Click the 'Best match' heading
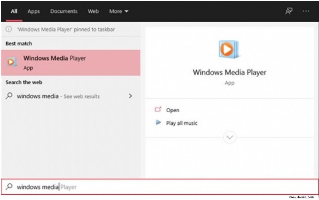319x200 pixels. [19, 43]
